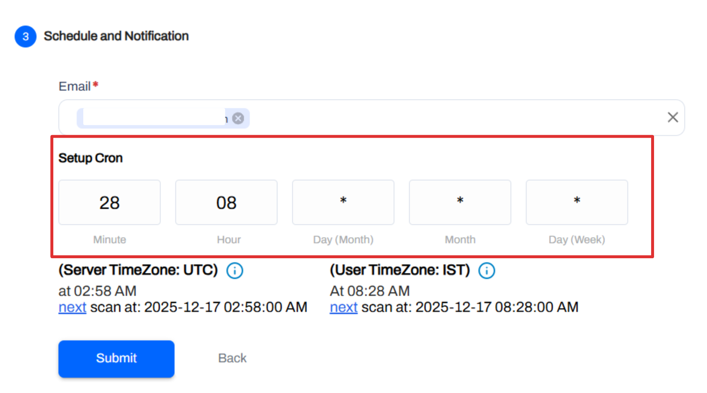Image resolution: width=707 pixels, height=393 pixels.
Task: Click the Setup Cron section title
Action: [x=91, y=158]
